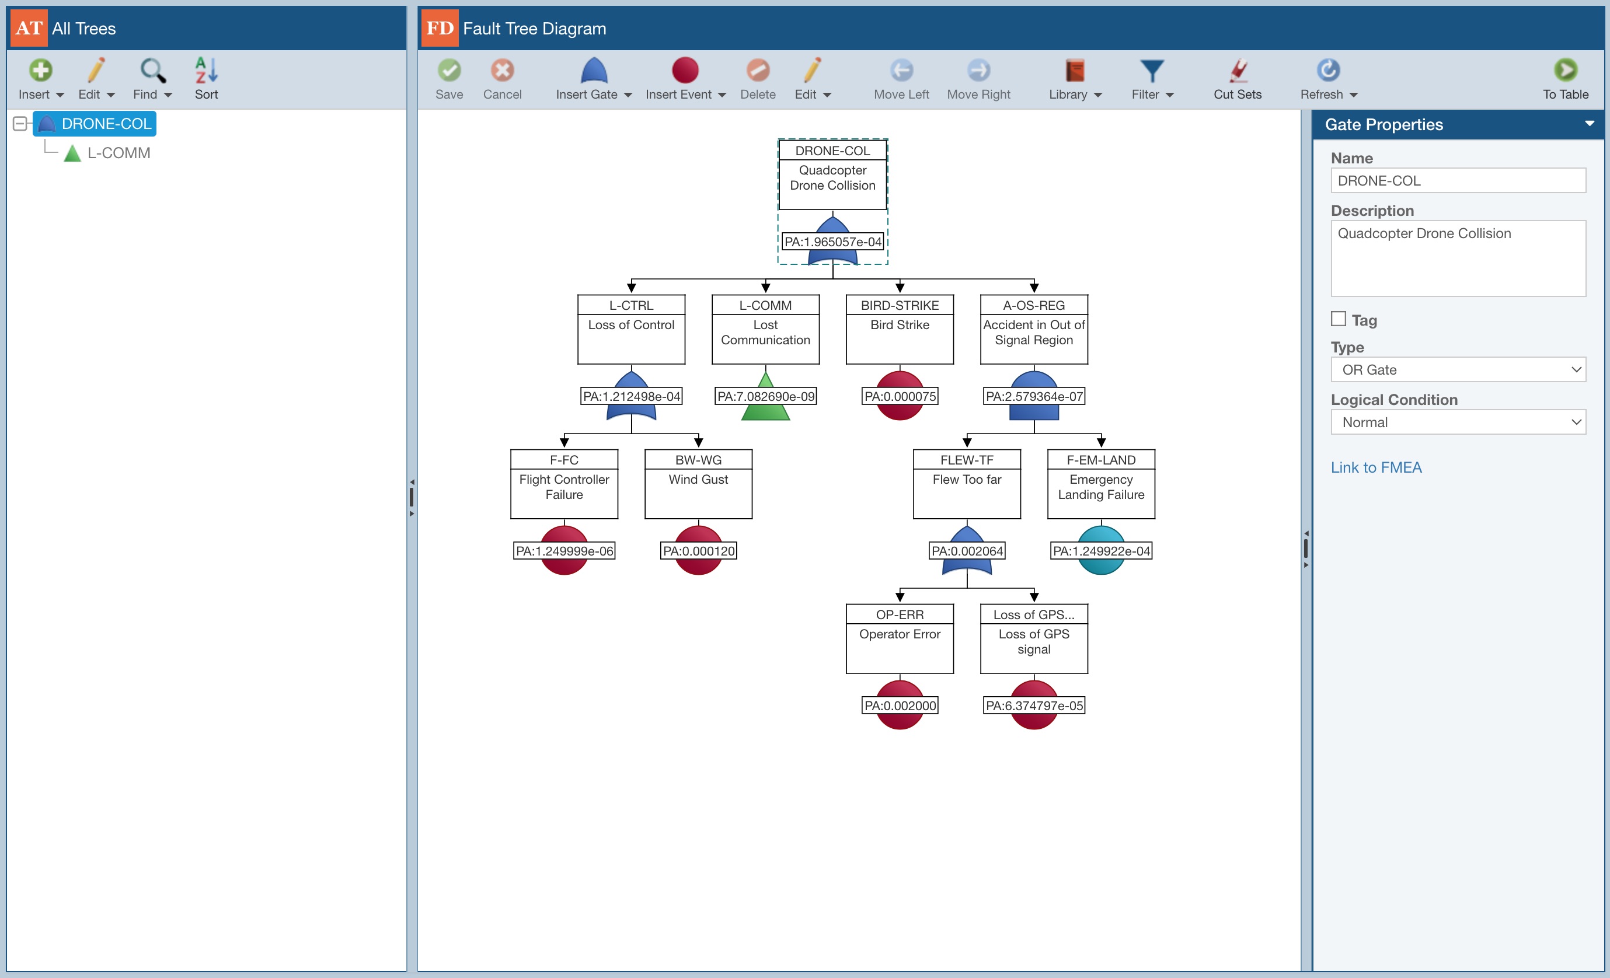The image size is (1610, 978).
Task: Open the diagram Edit pencil menu
Action: pos(811,71)
